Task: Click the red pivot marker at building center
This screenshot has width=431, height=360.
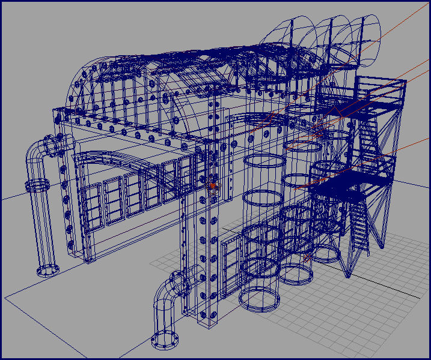Action: tap(211, 185)
